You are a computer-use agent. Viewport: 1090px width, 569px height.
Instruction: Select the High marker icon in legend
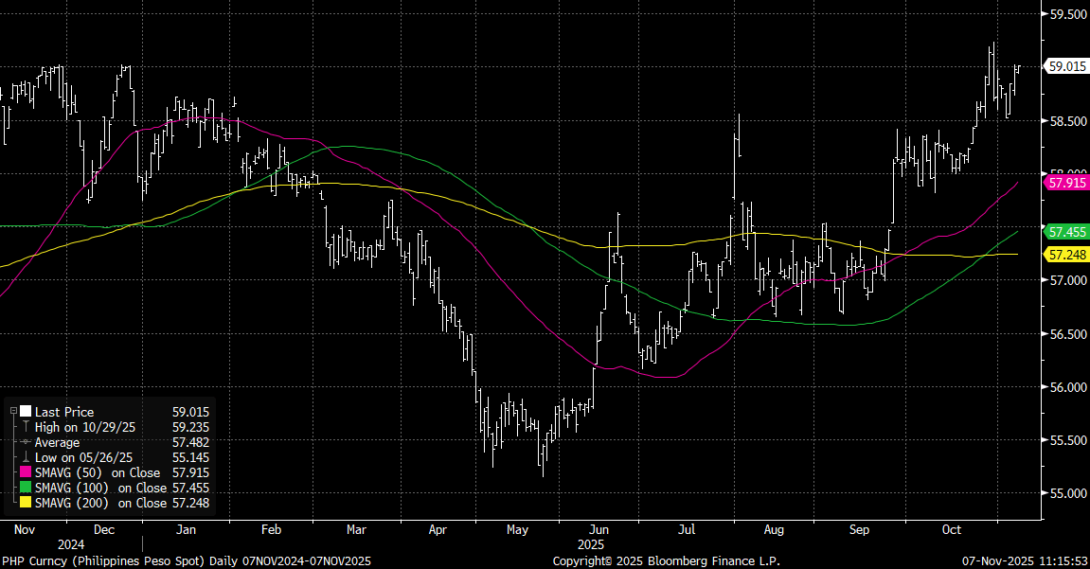click(x=26, y=428)
